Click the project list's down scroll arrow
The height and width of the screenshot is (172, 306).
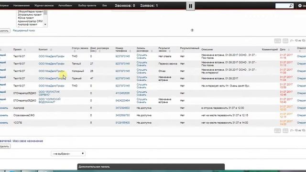(45, 24)
